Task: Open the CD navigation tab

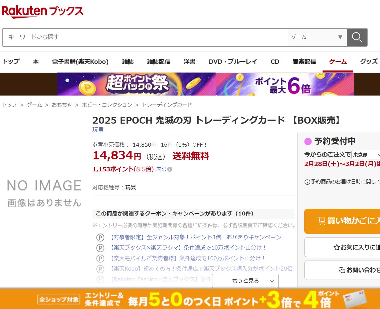Action: point(275,61)
